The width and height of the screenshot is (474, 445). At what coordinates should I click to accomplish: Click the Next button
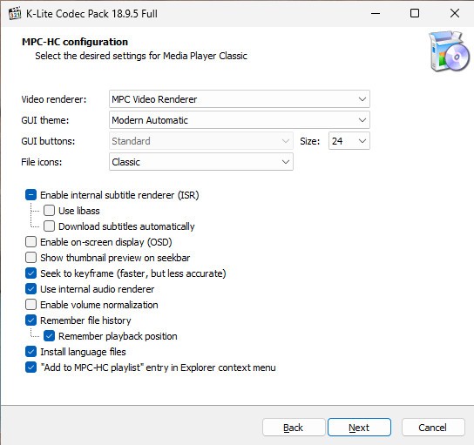coord(359,428)
